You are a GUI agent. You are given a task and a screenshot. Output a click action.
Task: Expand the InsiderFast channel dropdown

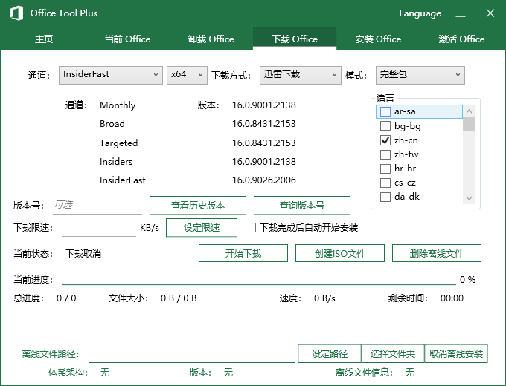click(x=110, y=74)
